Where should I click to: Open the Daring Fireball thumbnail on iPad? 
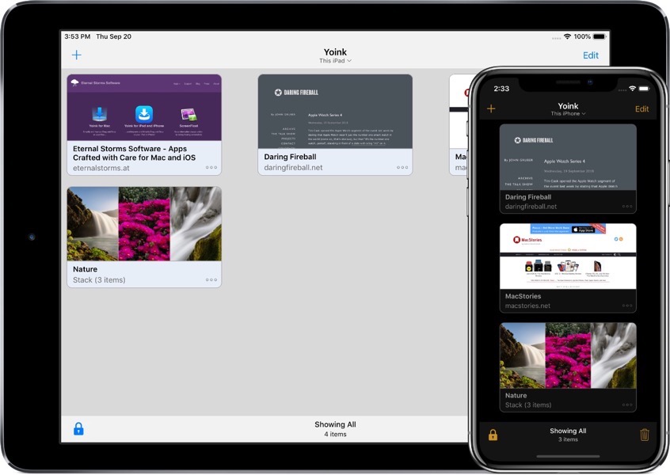coord(335,112)
